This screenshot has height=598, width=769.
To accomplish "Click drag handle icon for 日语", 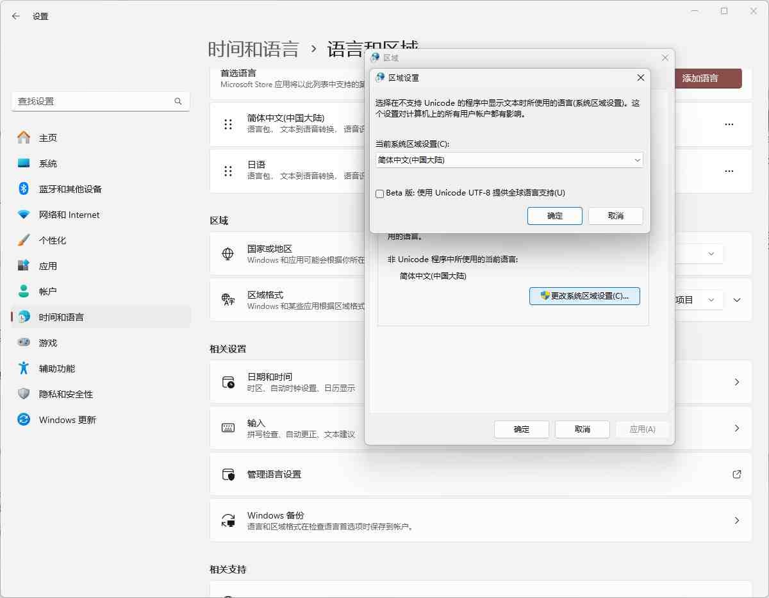I will pyautogui.click(x=228, y=170).
